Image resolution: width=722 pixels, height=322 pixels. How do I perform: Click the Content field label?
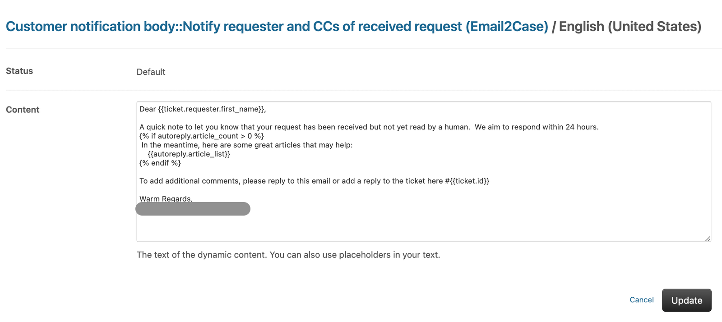point(22,109)
